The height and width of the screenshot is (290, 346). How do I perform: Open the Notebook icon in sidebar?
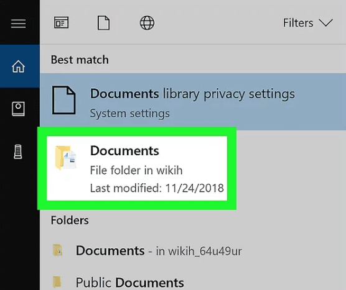tap(18, 109)
